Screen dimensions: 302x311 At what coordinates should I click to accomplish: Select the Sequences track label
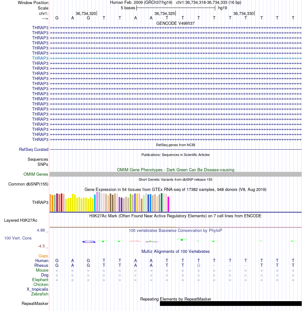(x=38, y=159)
